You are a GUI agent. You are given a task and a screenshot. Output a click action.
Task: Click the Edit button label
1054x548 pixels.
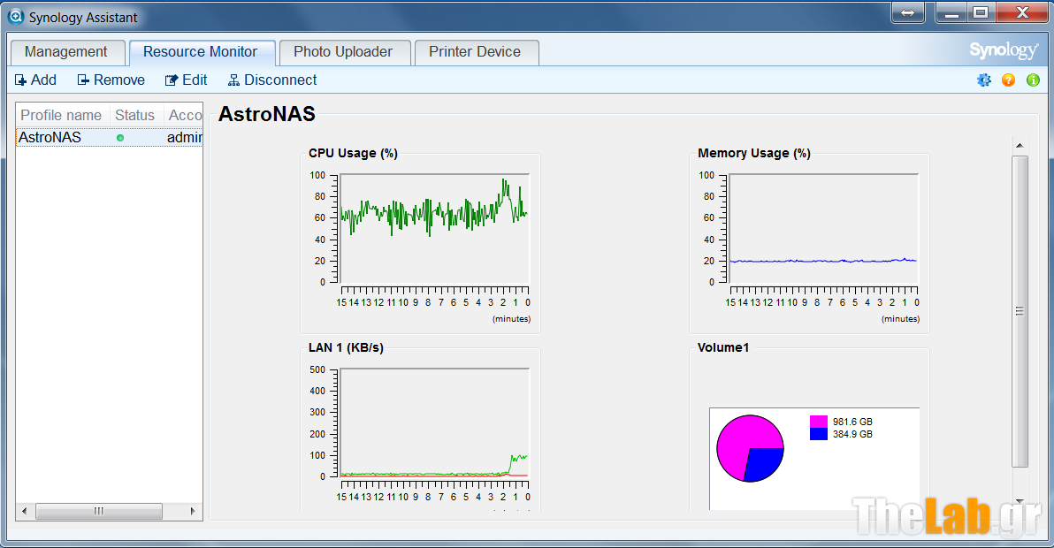pos(195,80)
